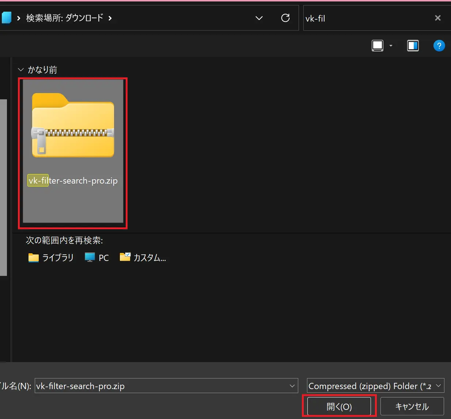Screen dimensions: 451x419
Task: Click the blue location icon in address bar
Action: [x=6, y=18]
